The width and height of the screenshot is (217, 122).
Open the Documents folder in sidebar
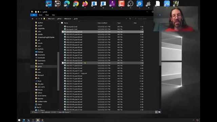point(41,55)
